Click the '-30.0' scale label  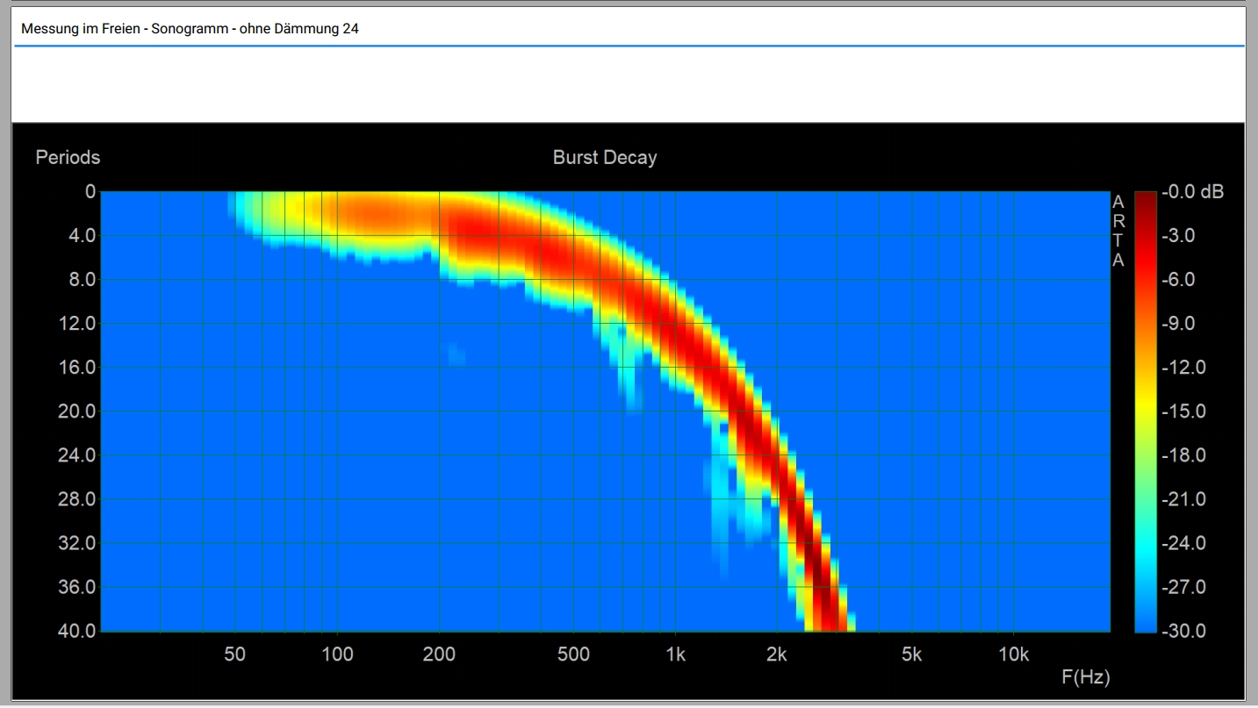(1183, 631)
